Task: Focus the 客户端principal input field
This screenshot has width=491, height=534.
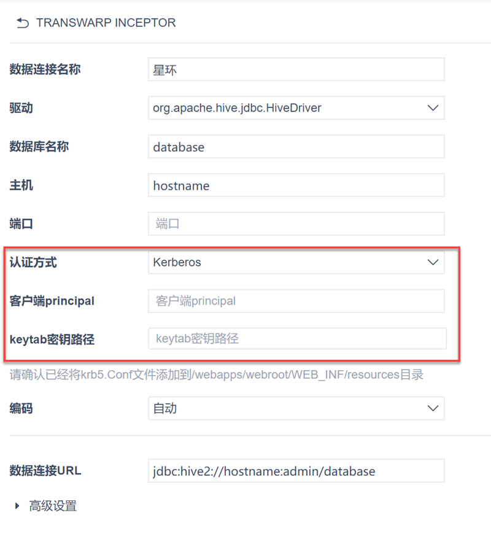Action: pyautogui.click(x=296, y=301)
